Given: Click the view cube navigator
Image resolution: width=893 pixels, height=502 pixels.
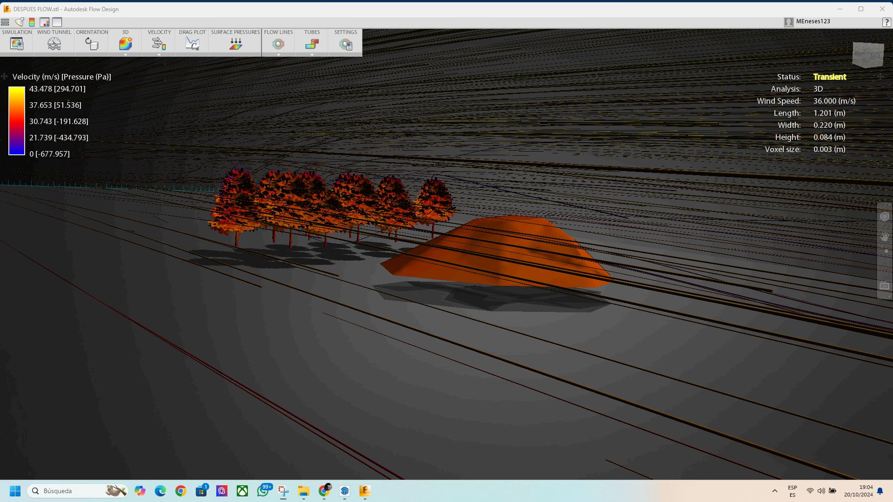Looking at the screenshot, I should [868, 54].
